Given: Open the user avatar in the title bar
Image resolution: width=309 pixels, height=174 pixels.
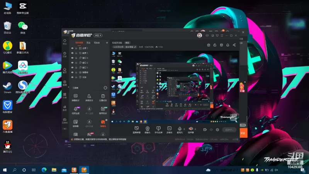Looking at the screenshot, I should [199, 36].
